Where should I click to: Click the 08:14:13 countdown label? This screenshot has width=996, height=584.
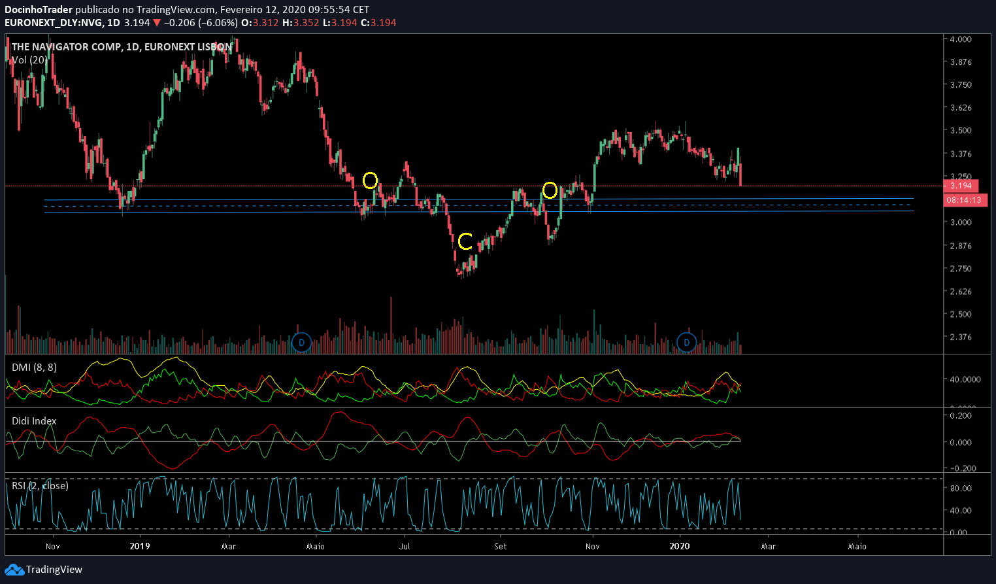coord(964,200)
